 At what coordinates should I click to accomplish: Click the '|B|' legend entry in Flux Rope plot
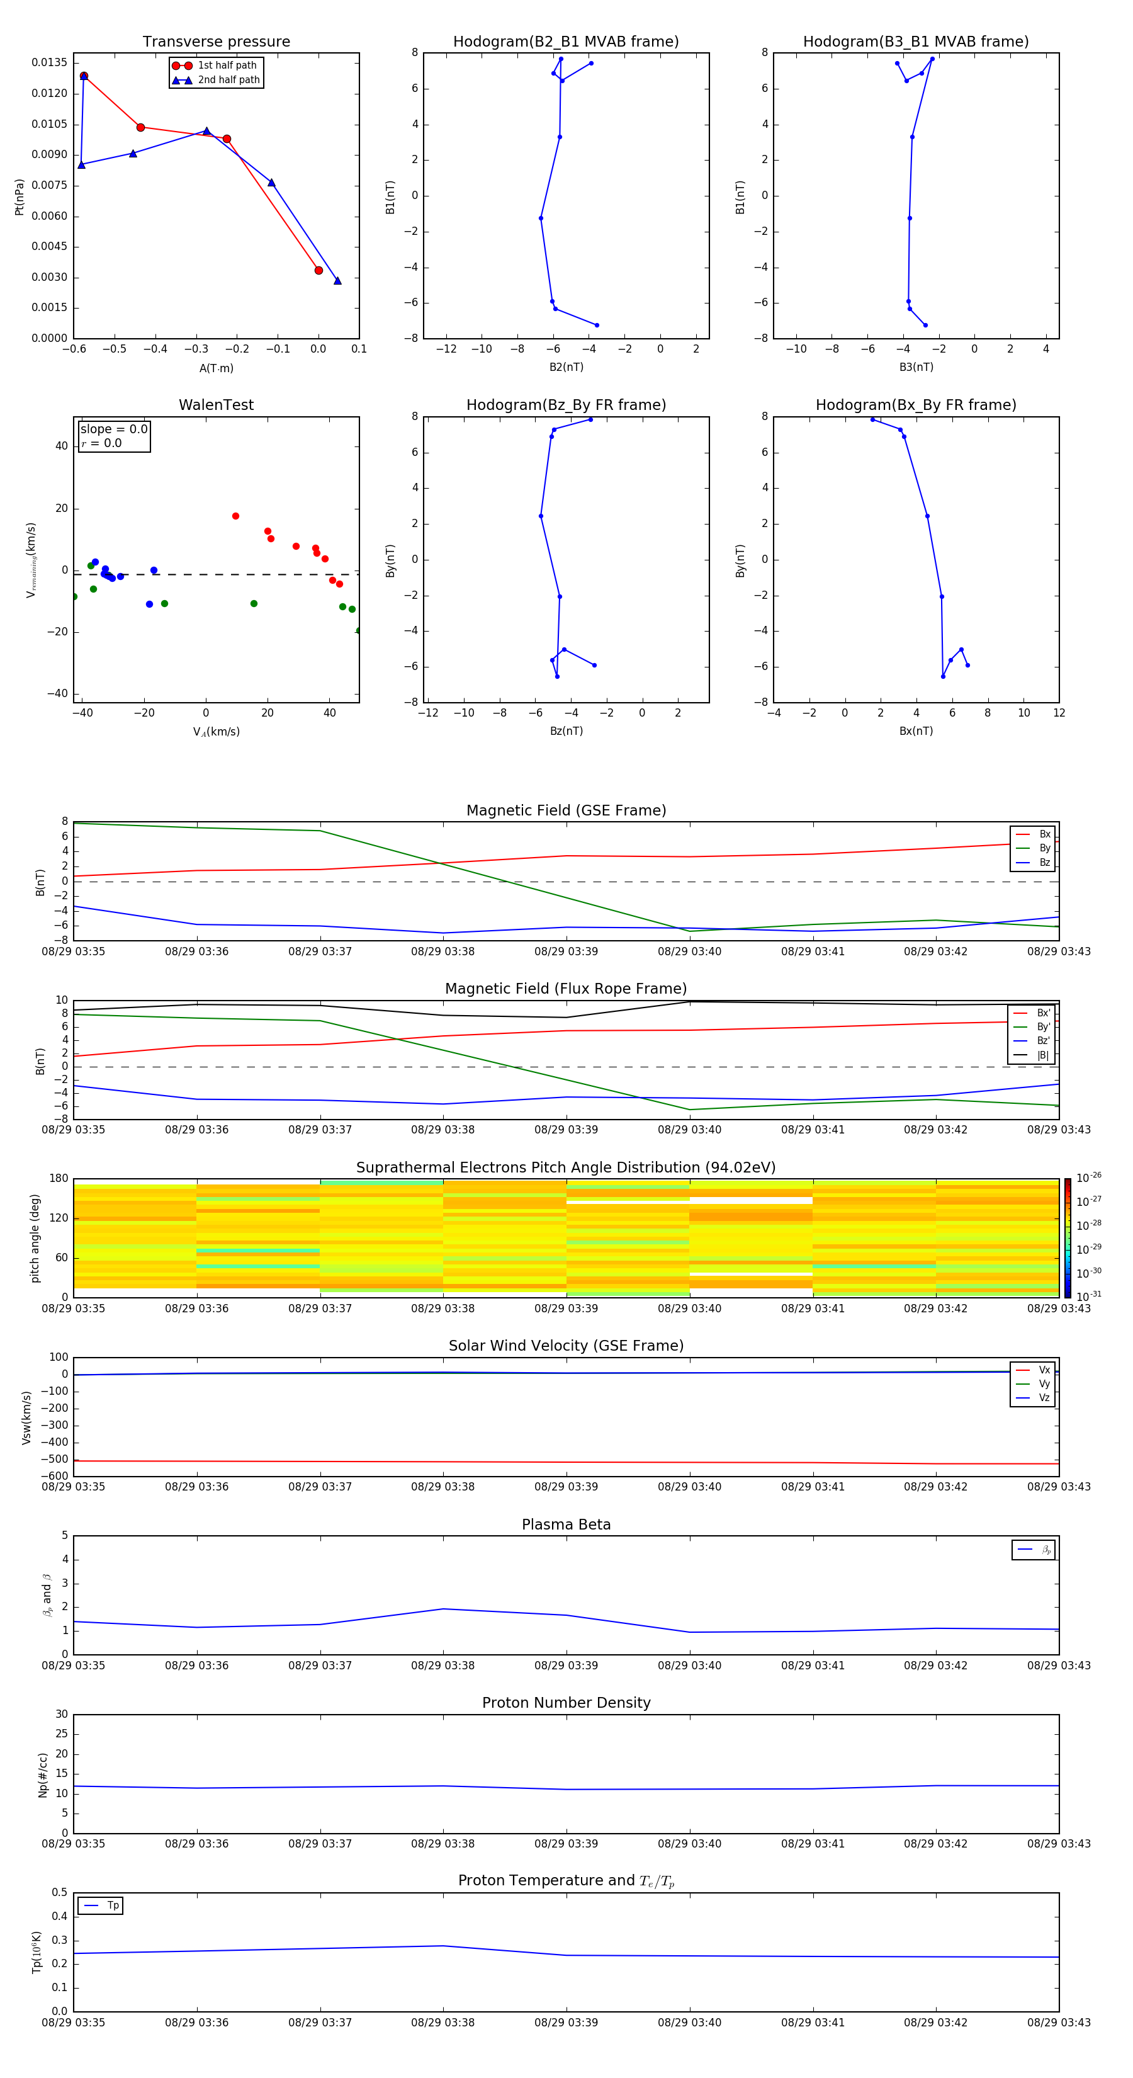pos(1032,1055)
